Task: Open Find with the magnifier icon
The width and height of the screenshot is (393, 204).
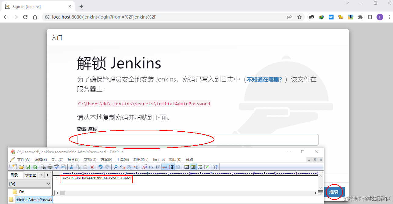Action: point(116,167)
